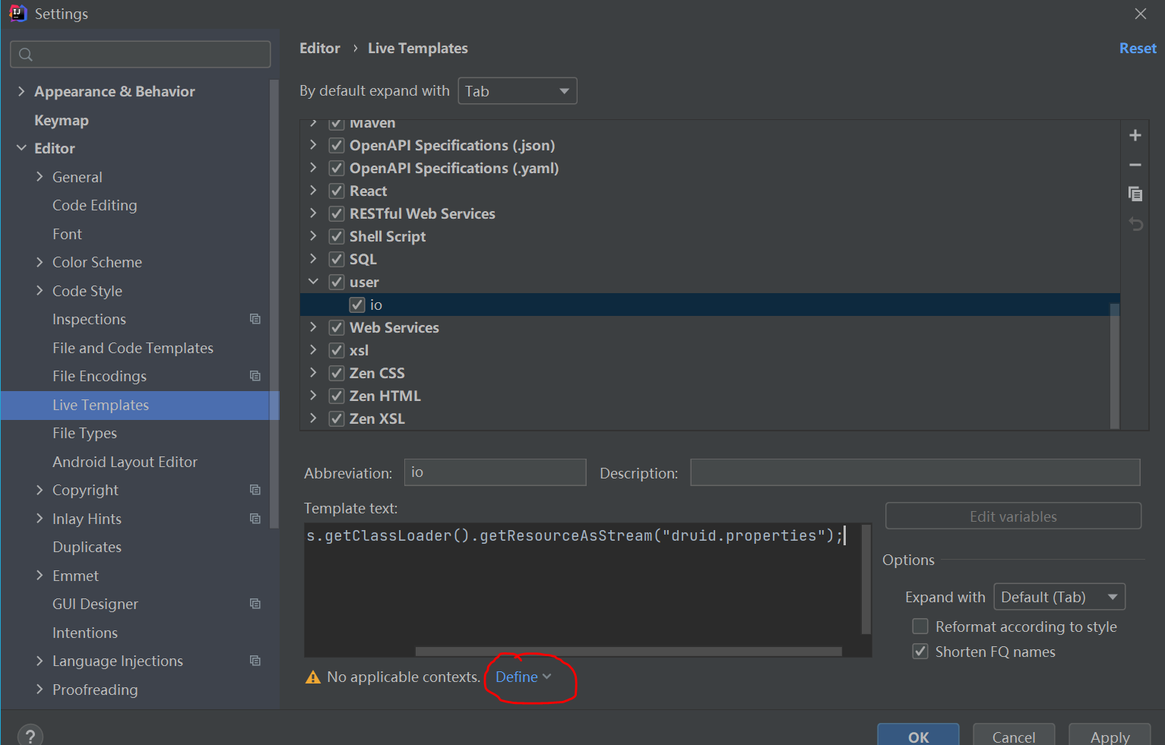Expand the Emmet settings node
This screenshot has width=1165, height=745.
(x=40, y=576)
